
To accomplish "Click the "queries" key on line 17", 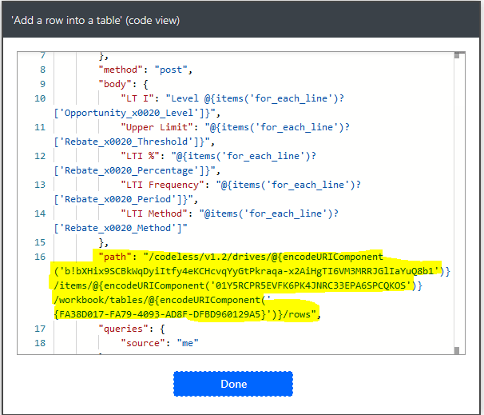I will click(x=122, y=329).
